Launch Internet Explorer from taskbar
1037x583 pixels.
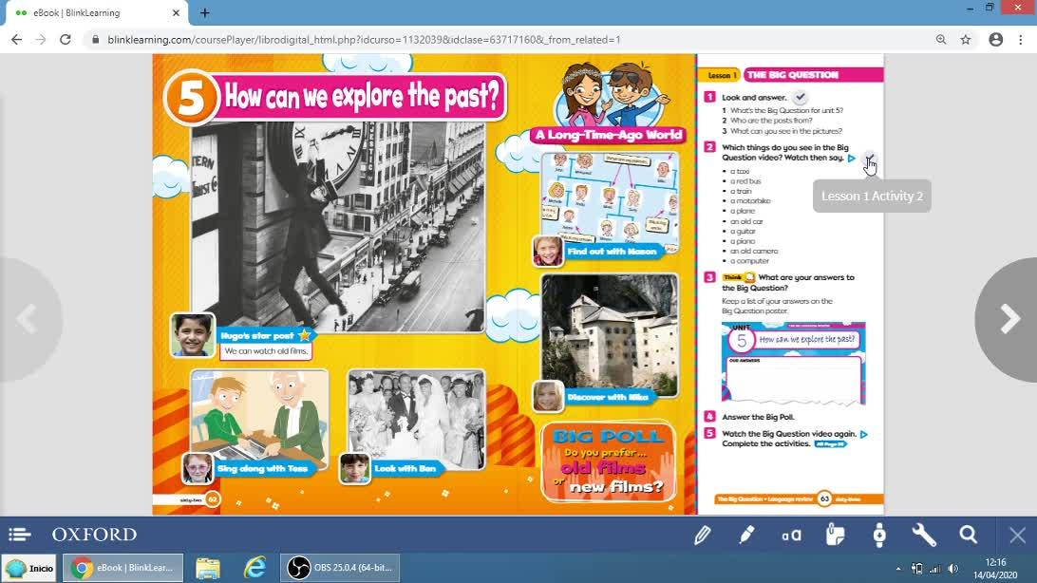click(255, 568)
